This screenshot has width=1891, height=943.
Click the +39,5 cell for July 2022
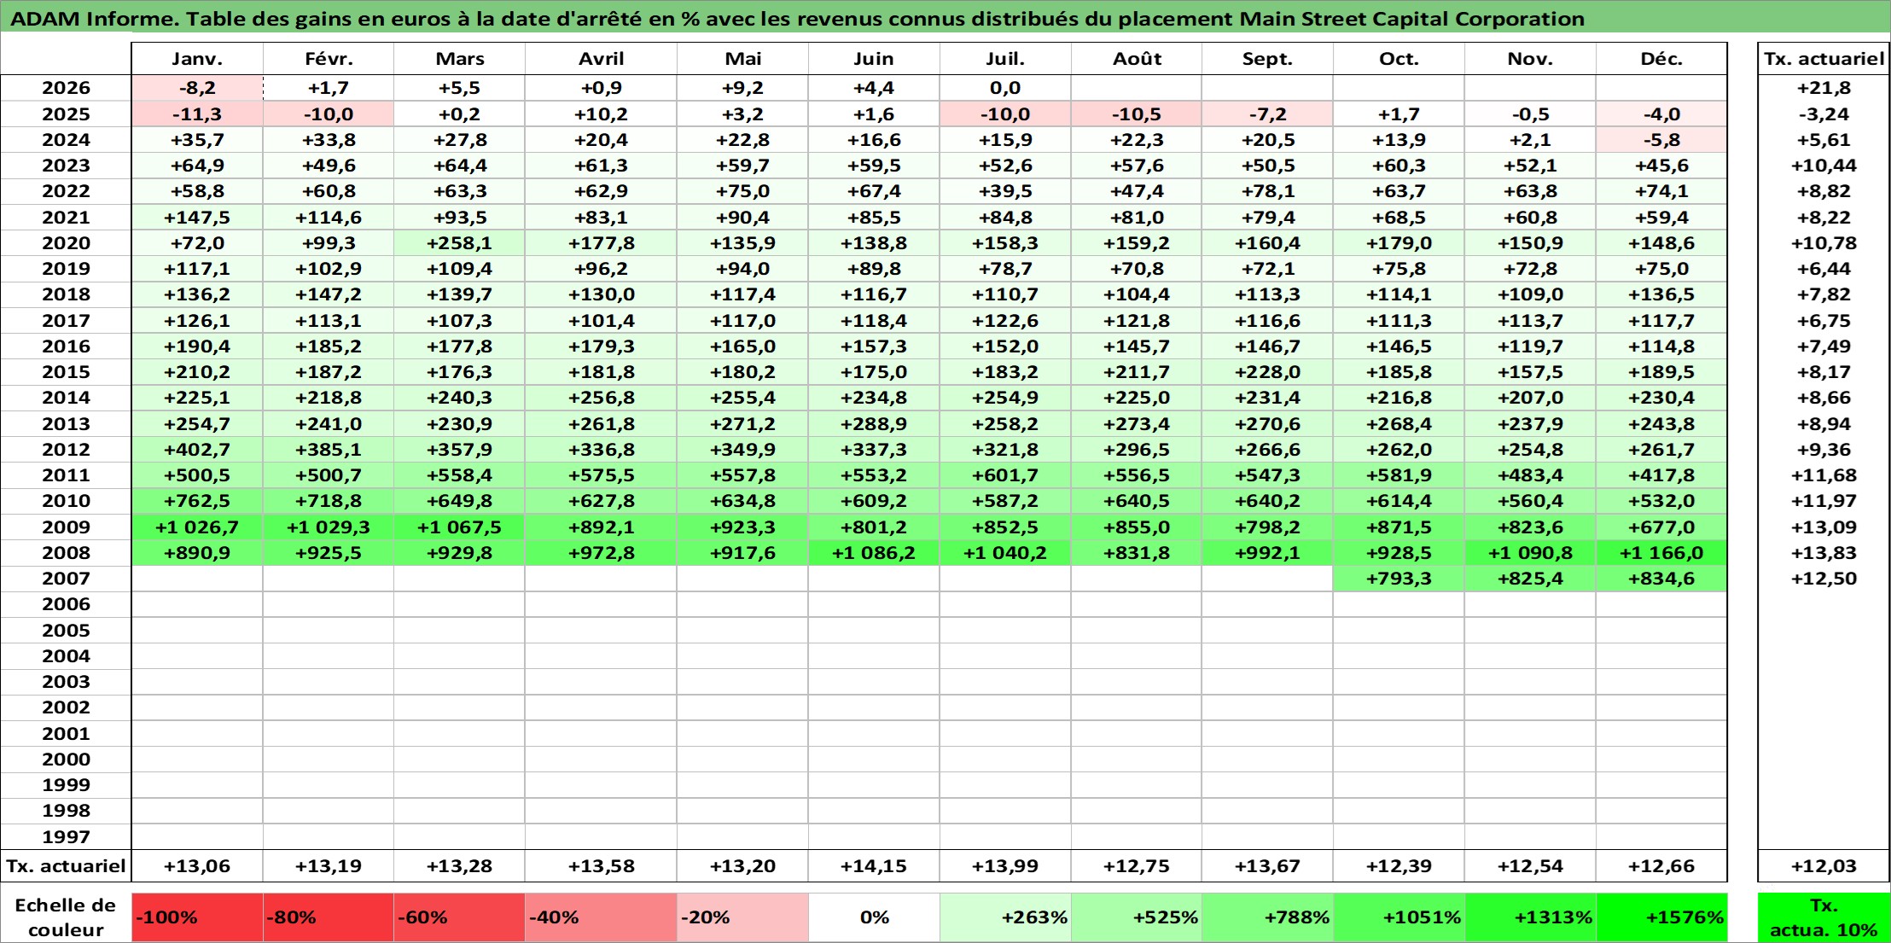[1005, 191]
